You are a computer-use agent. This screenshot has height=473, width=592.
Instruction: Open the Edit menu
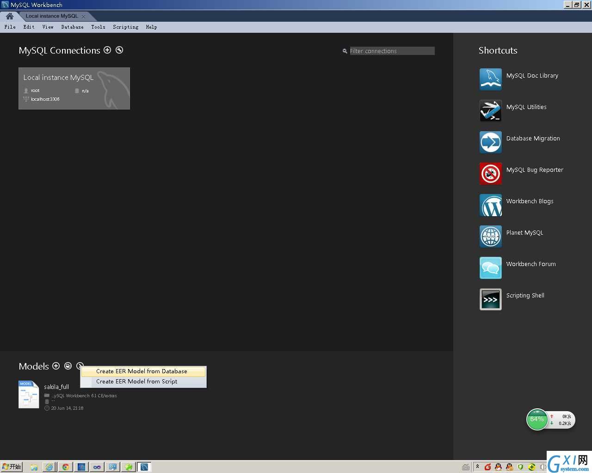click(x=29, y=27)
